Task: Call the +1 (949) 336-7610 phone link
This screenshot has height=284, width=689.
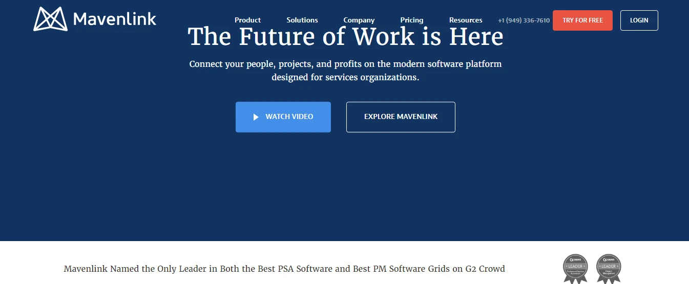Action: [x=524, y=20]
